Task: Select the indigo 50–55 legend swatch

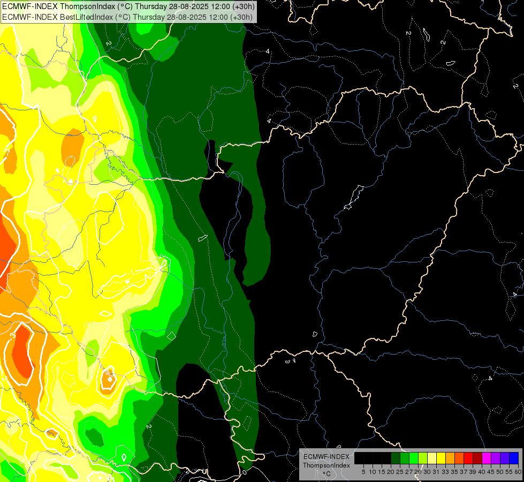Action: (x=505, y=458)
